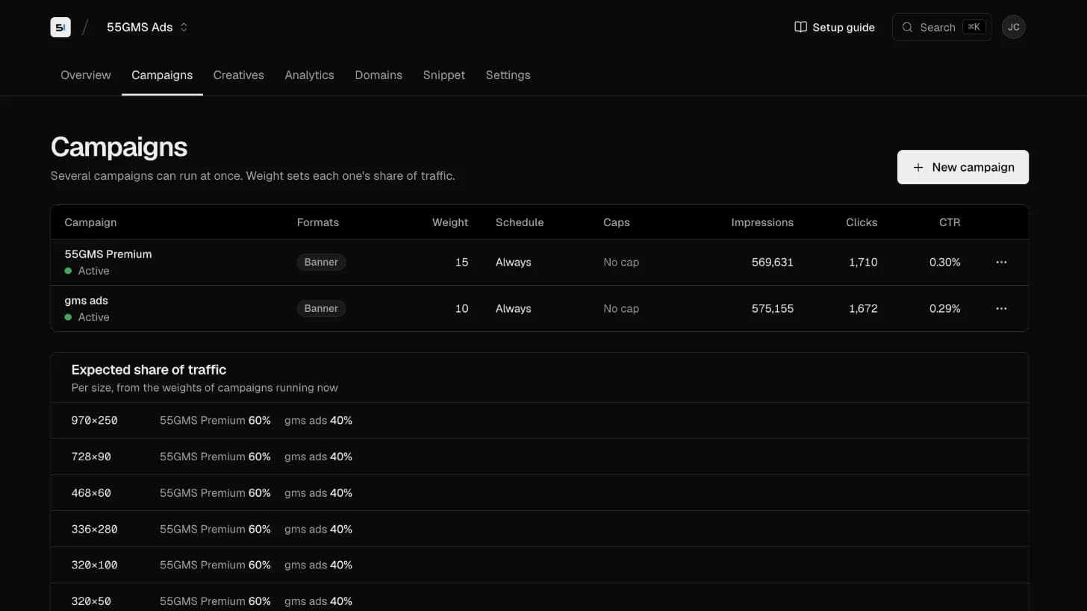
Task: Create a New campaign
Action: point(963,167)
